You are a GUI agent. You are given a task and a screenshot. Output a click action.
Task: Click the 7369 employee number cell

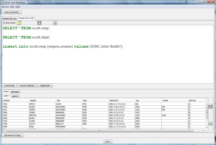[16, 104]
